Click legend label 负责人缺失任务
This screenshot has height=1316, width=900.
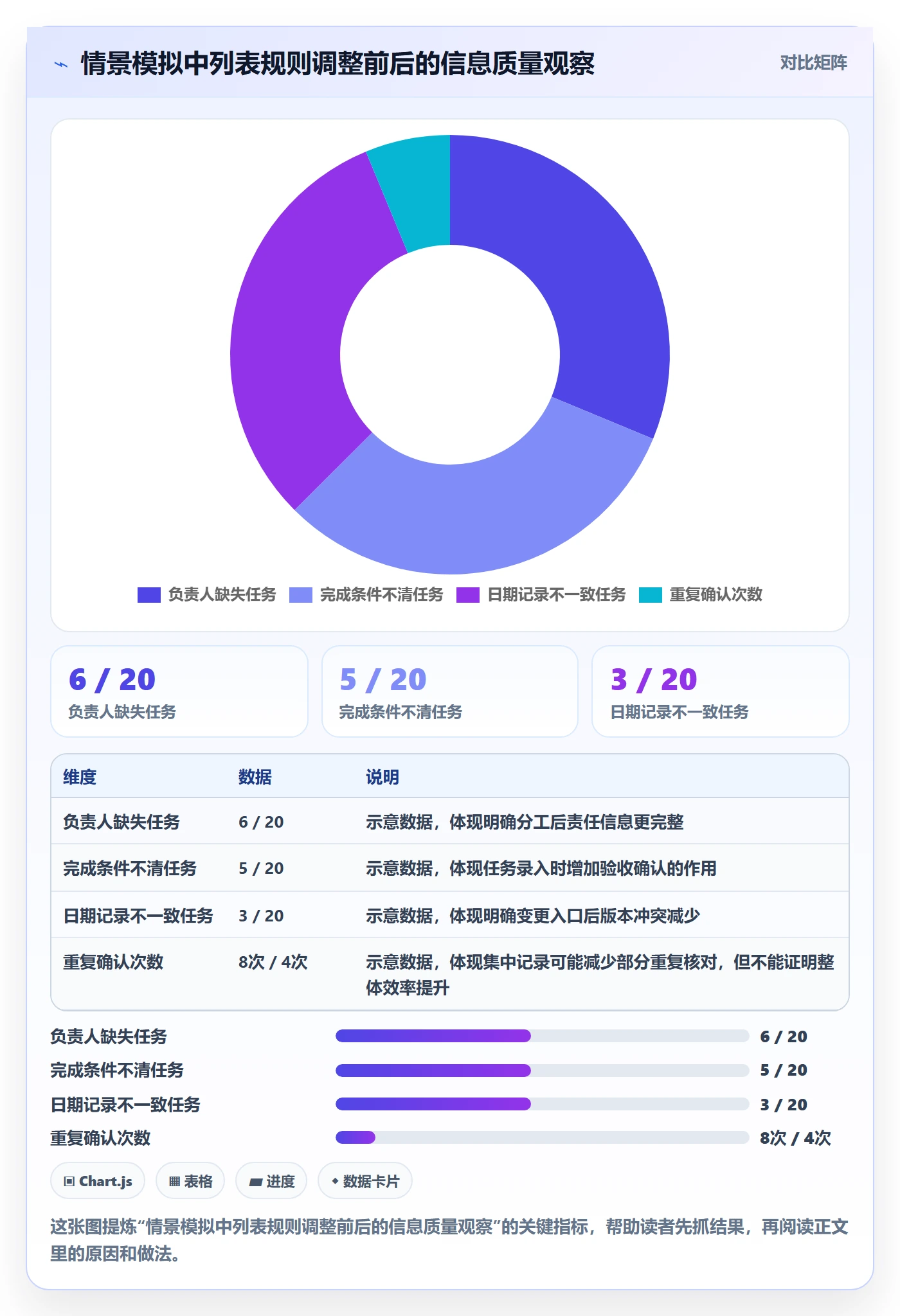(x=222, y=594)
